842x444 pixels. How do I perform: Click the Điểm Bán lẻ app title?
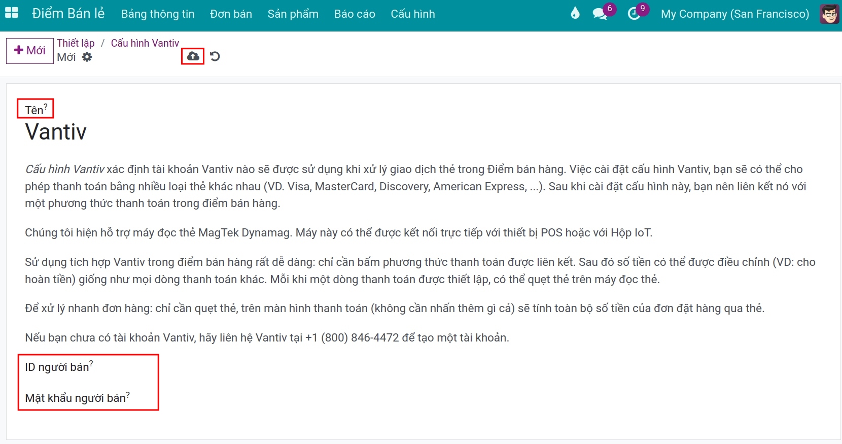click(x=68, y=13)
